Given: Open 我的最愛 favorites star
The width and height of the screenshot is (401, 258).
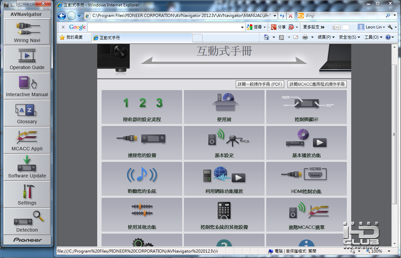Looking at the screenshot, I should [x=71, y=37].
